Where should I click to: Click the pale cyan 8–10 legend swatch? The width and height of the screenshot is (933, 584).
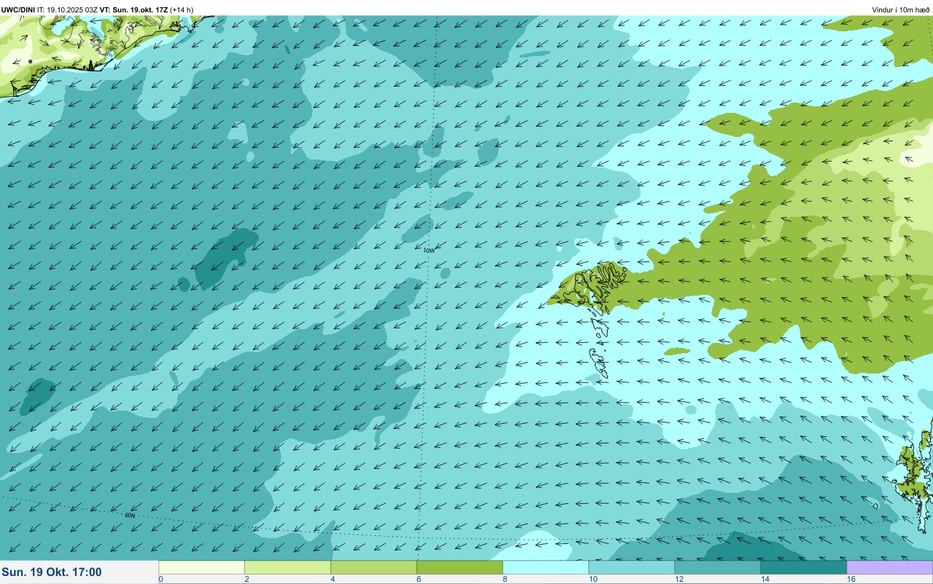coord(546,567)
